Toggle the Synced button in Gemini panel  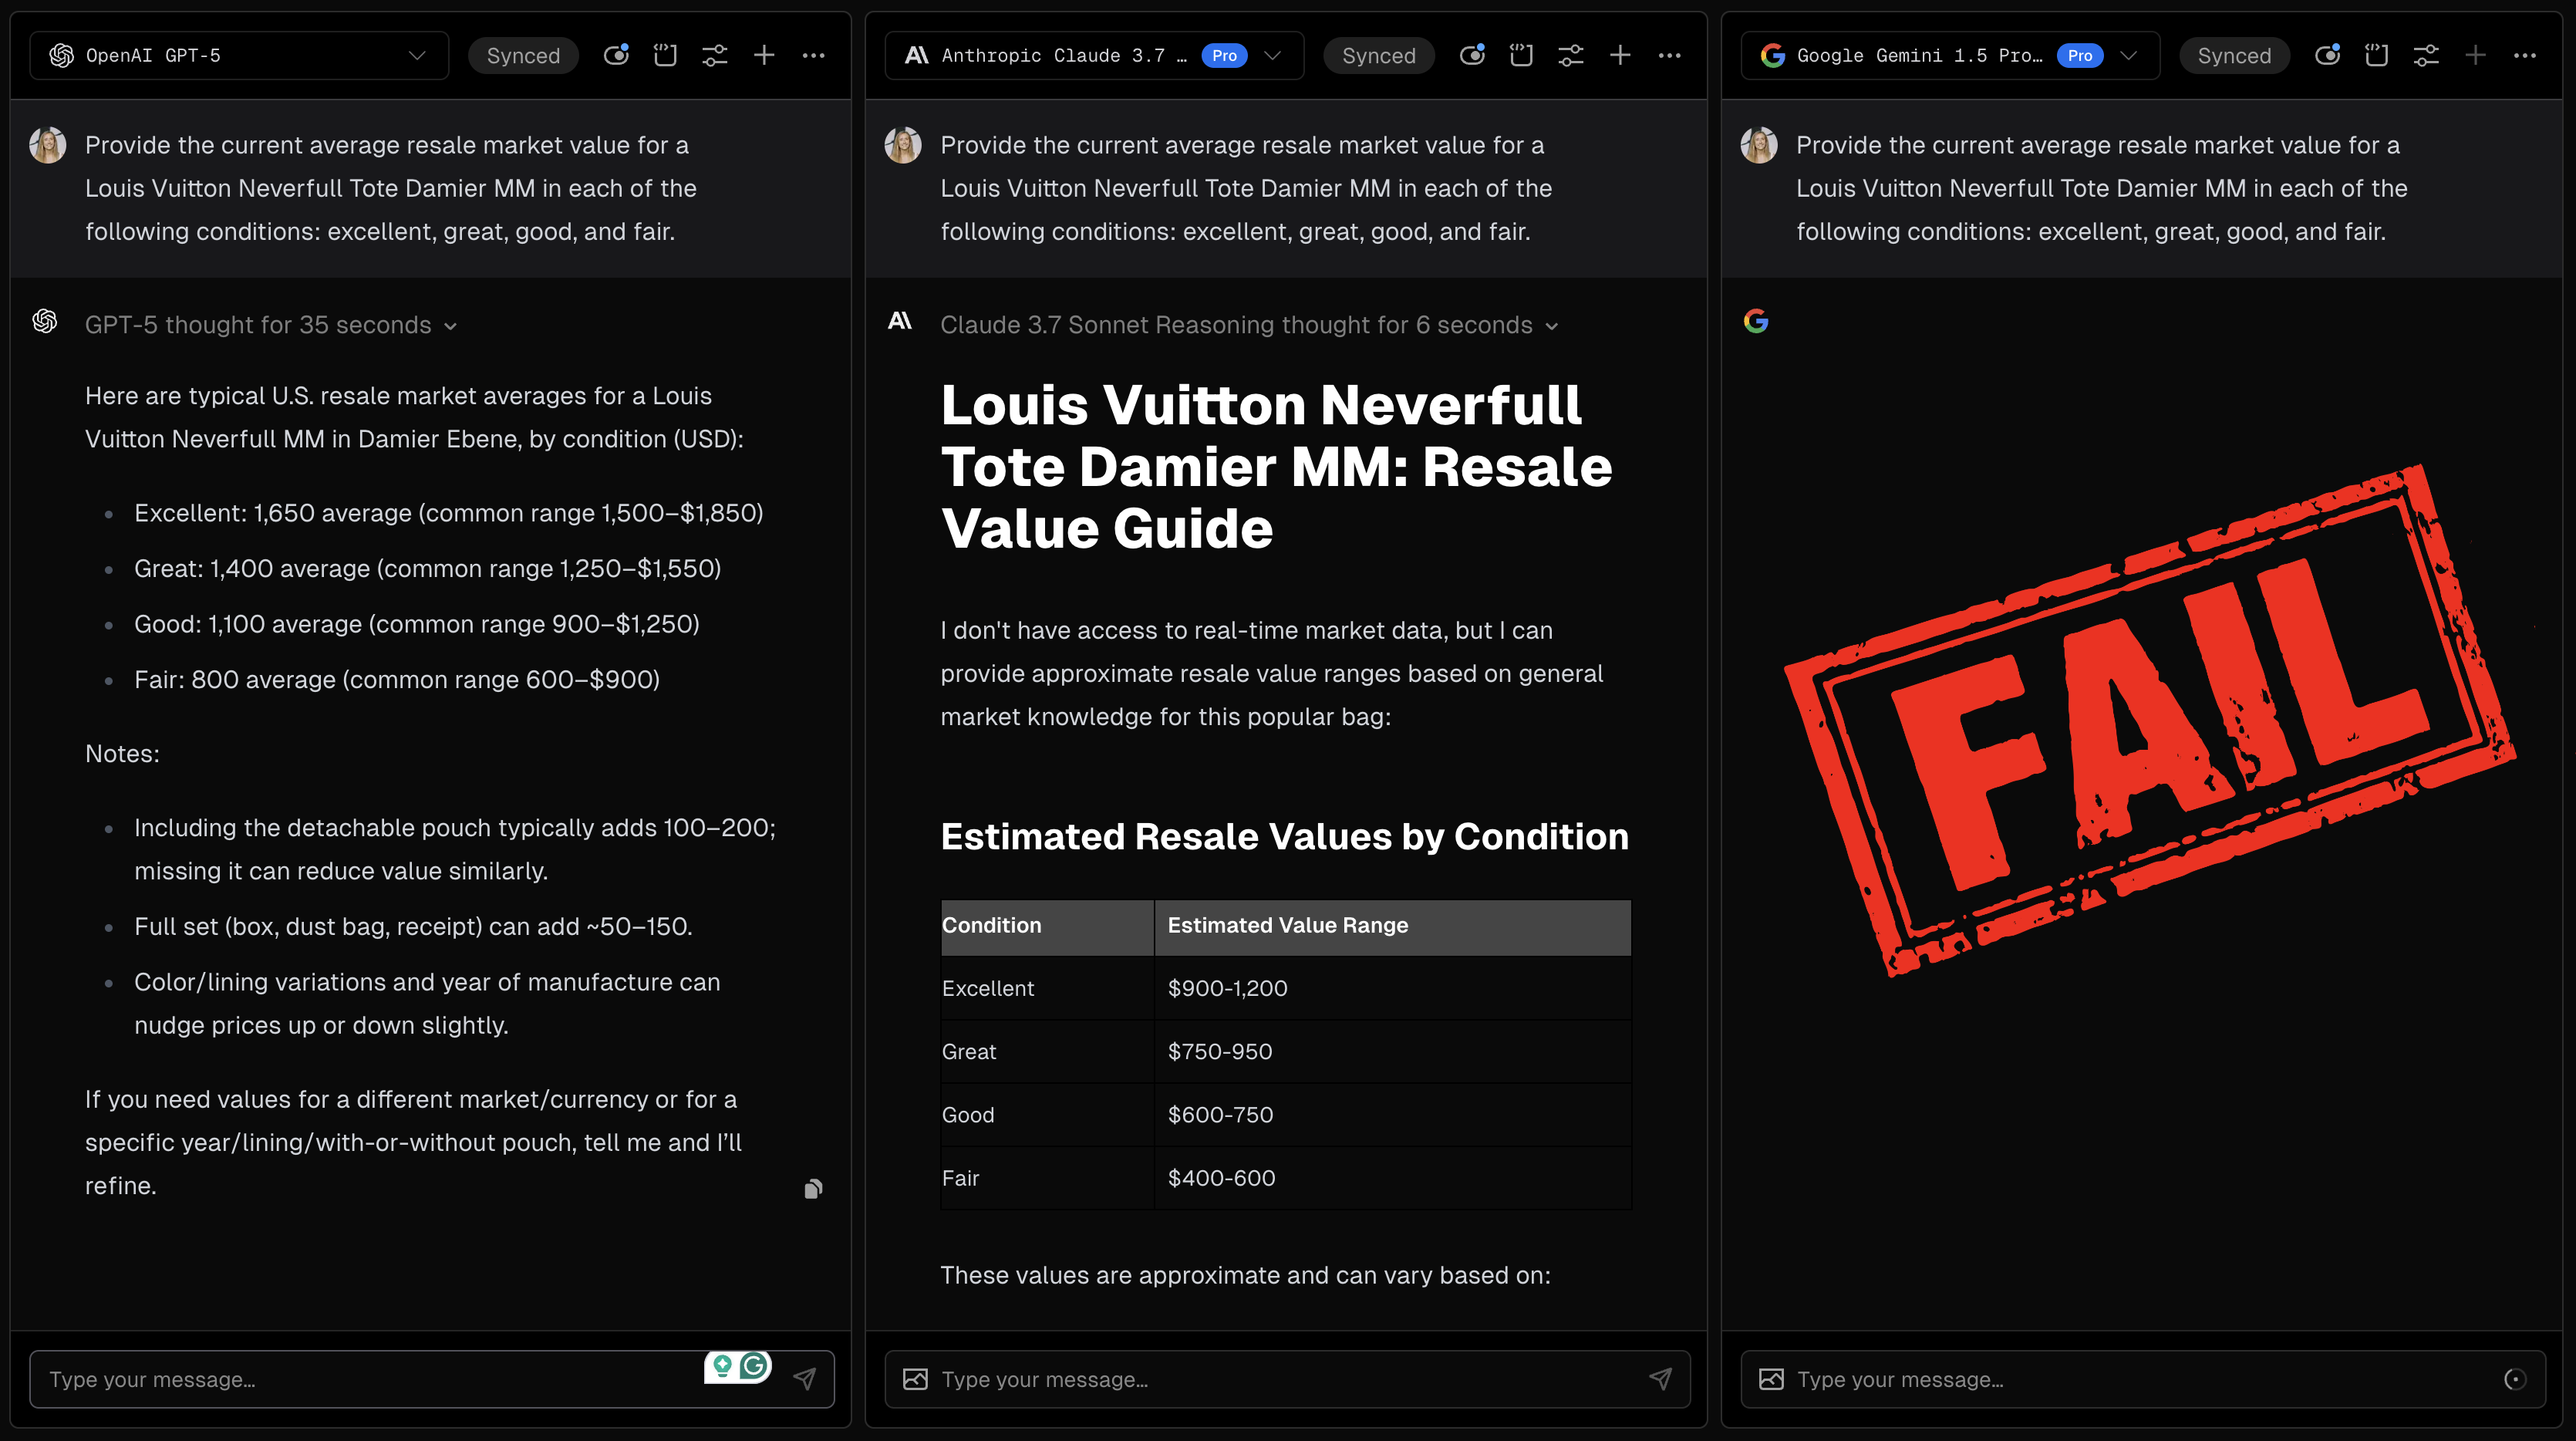pyautogui.click(x=2233, y=56)
